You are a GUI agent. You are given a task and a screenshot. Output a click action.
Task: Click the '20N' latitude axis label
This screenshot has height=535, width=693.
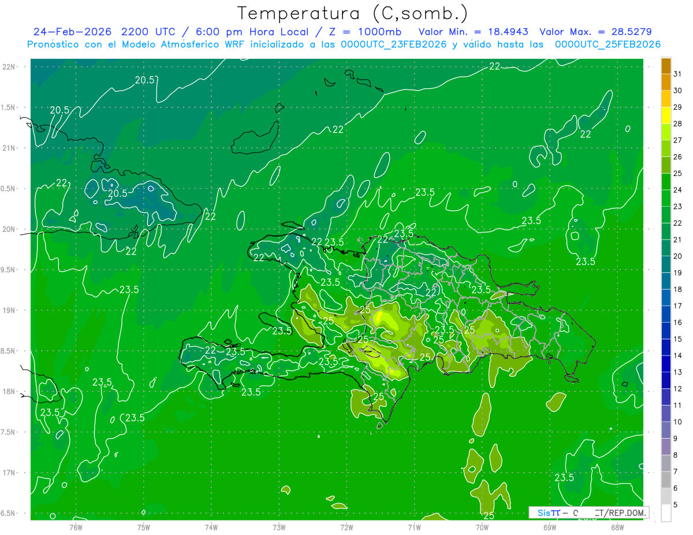click(9, 229)
